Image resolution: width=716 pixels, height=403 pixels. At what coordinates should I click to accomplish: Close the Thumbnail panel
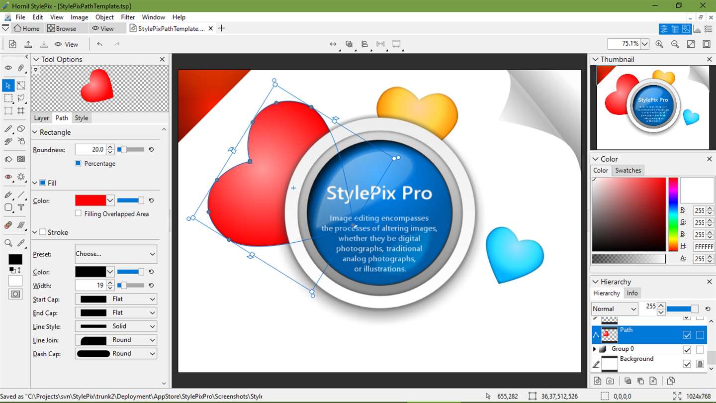tap(710, 59)
